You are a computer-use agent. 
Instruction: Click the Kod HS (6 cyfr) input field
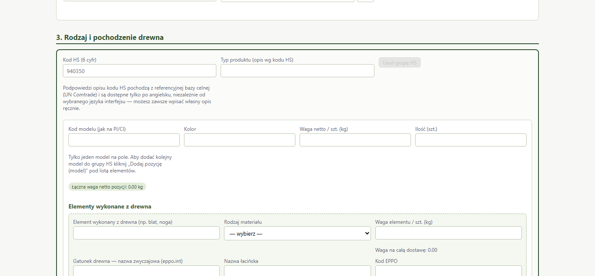[139, 71]
